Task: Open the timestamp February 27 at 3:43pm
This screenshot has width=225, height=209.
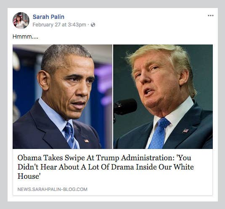Action: [59, 25]
